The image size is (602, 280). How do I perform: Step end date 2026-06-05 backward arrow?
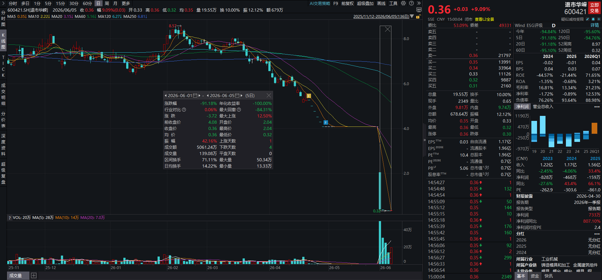pos(208,96)
